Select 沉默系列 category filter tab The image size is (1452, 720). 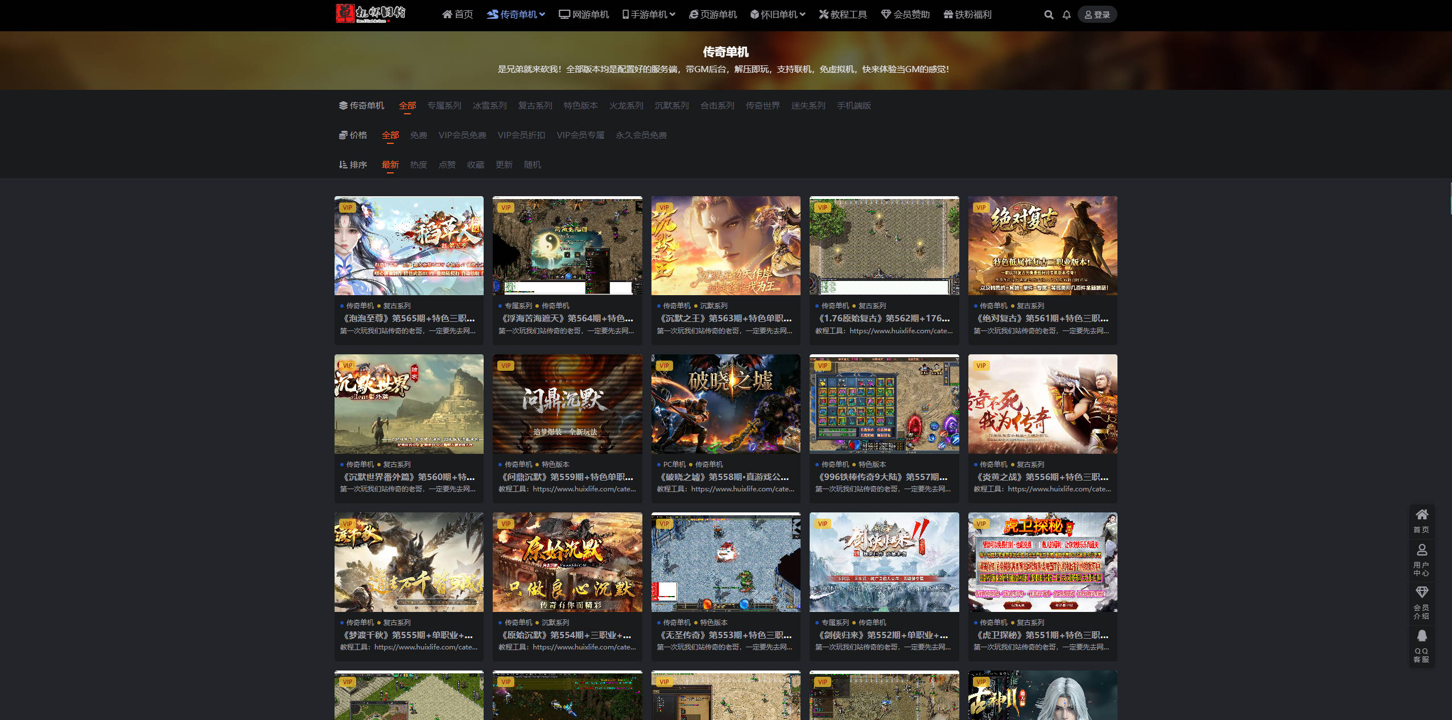[x=672, y=106]
